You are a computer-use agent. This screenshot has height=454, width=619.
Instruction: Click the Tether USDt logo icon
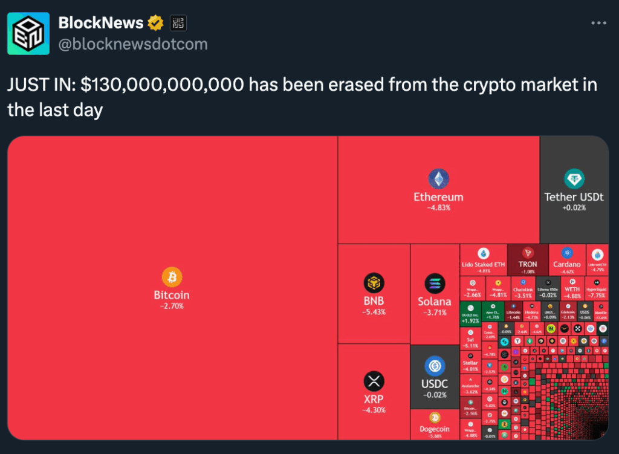(x=574, y=179)
